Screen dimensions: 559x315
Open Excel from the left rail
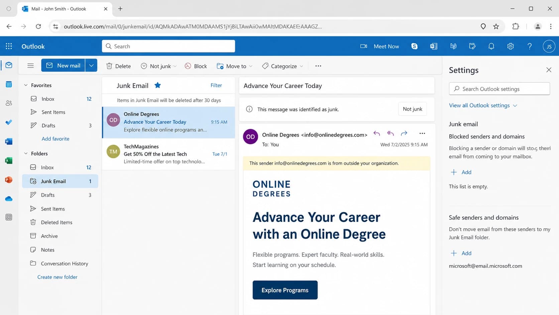(x=9, y=161)
